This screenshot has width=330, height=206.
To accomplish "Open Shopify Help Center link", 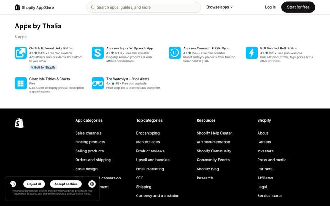I will tap(214, 133).
